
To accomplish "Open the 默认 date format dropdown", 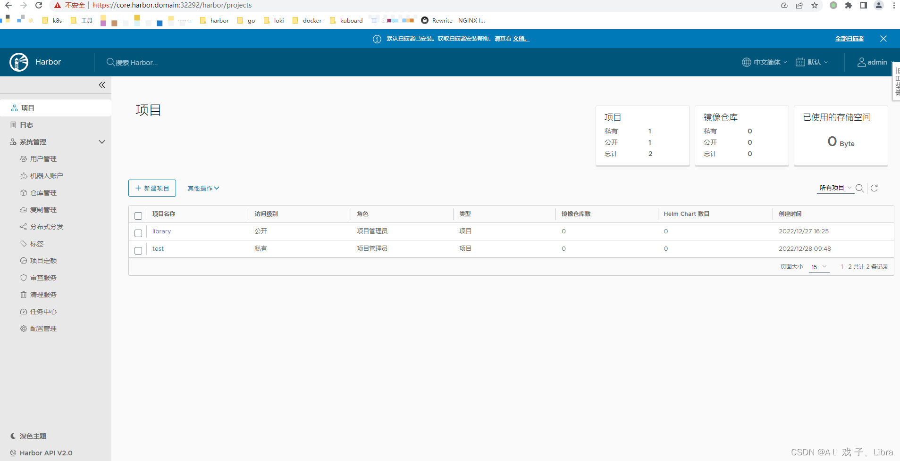I will click(x=812, y=62).
